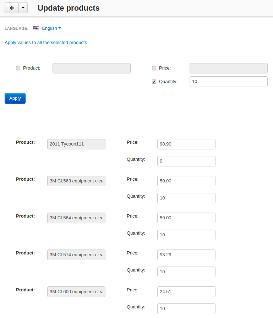Edit price field for 3M CL564 product

[x=186, y=218]
